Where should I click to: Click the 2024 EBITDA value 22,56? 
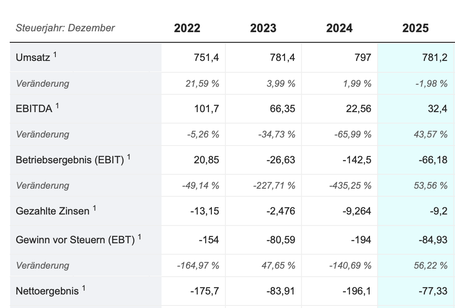359,109
